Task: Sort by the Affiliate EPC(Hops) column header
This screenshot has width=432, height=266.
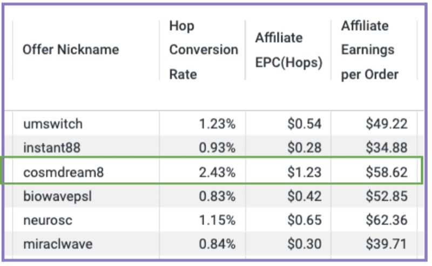Action: 288,50
